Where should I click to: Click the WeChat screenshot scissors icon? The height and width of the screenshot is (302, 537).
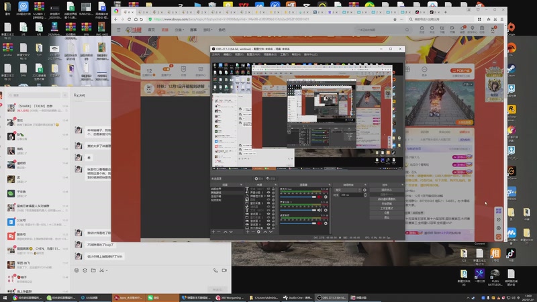click(x=101, y=270)
